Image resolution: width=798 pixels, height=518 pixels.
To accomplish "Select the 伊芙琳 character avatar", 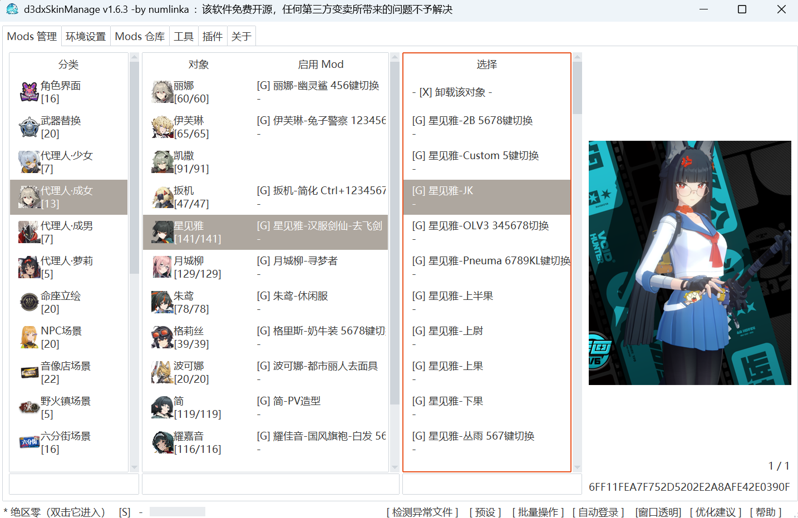I will coord(162,127).
